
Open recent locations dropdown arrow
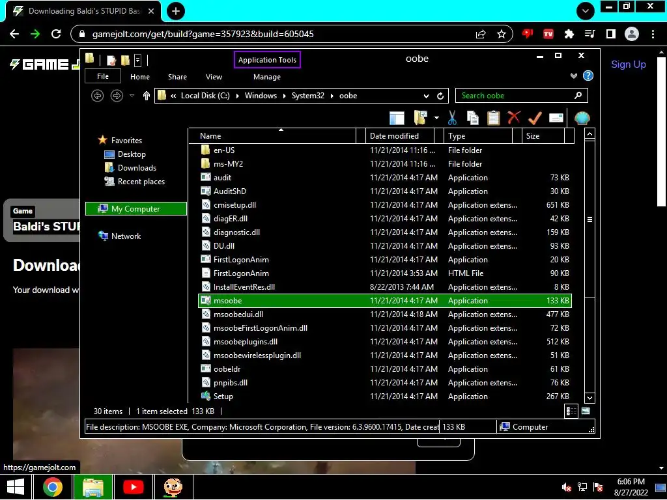point(132,96)
